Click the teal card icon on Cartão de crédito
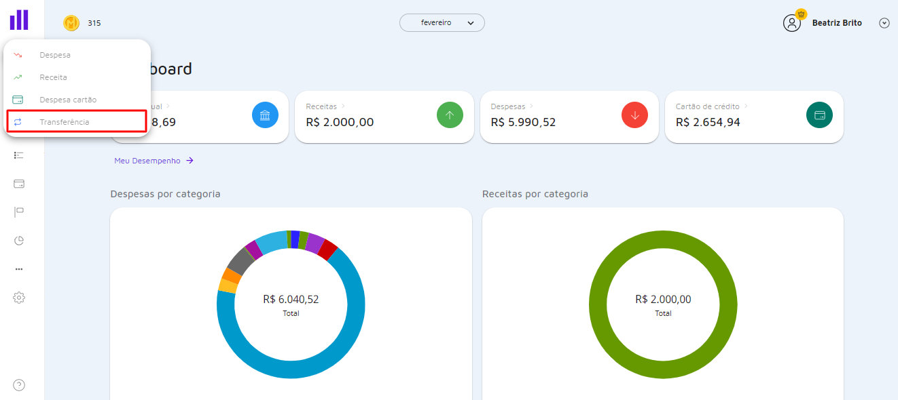898x400 pixels. (x=819, y=115)
